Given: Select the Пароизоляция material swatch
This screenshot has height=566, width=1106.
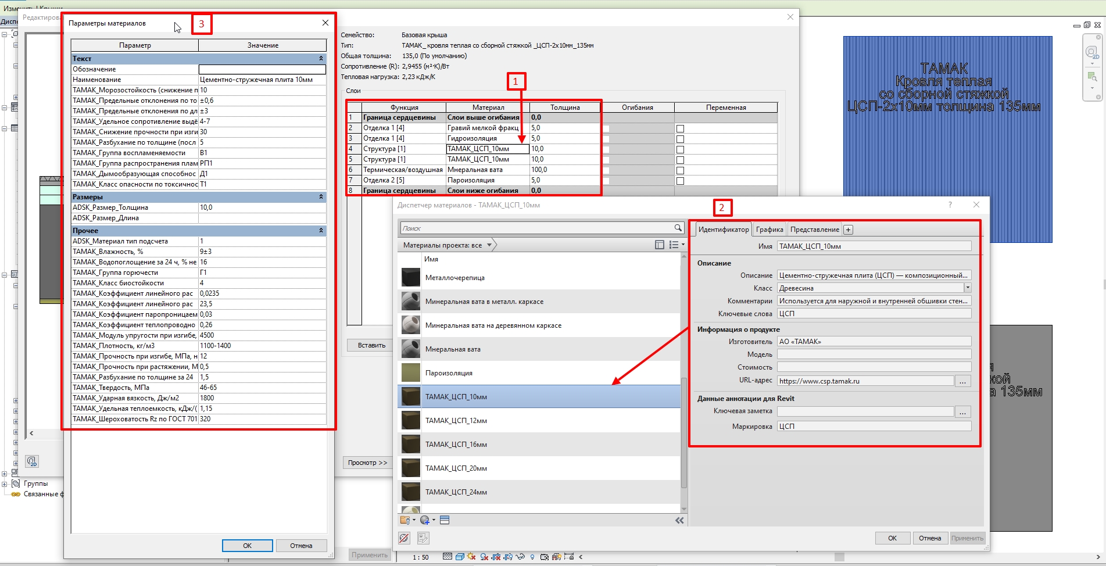Looking at the screenshot, I should click(x=411, y=372).
